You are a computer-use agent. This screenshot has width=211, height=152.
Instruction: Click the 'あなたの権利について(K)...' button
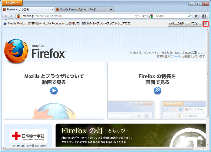pyautogui.click(x=185, y=24)
